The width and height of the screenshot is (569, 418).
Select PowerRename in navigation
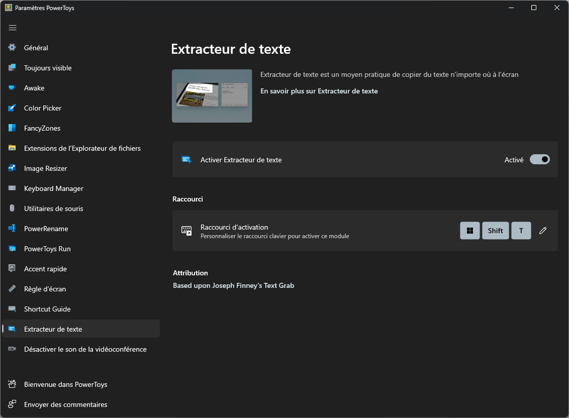click(x=81, y=229)
